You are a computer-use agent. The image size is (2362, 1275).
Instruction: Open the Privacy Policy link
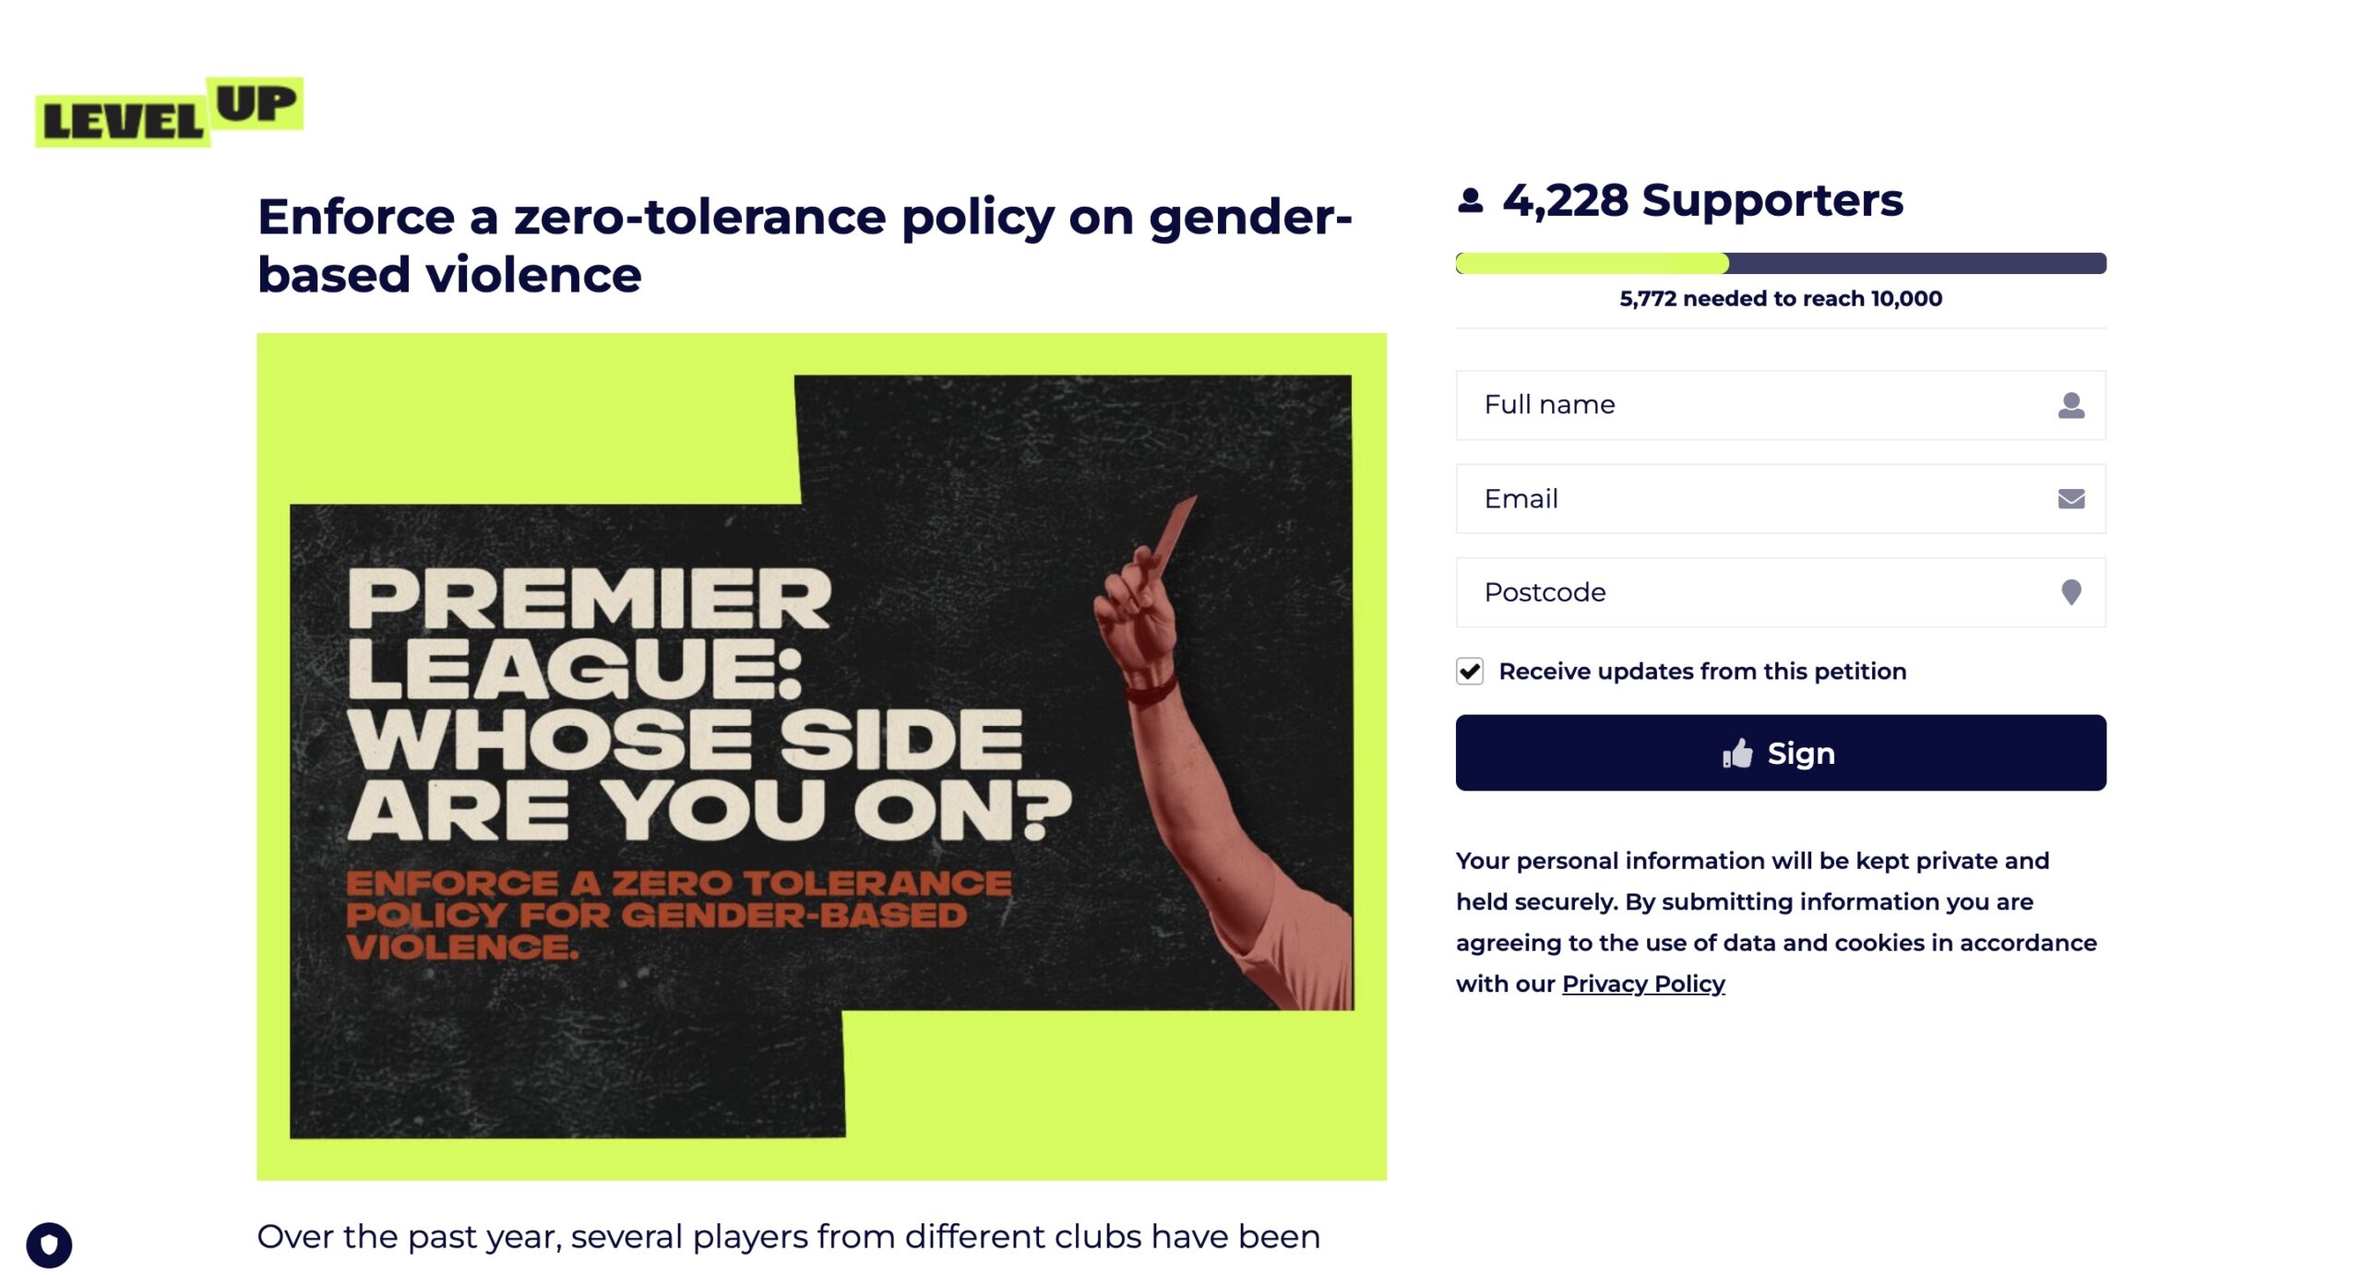pos(1642,984)
